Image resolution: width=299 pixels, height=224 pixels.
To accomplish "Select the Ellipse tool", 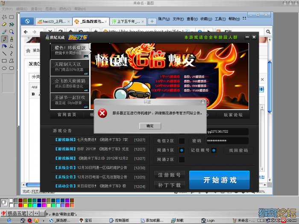I will pos(4,68).
